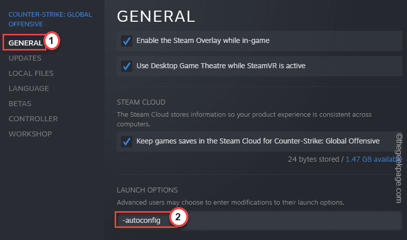
Task: Open the Workshop tab
Action: click(x=30, y=134)
